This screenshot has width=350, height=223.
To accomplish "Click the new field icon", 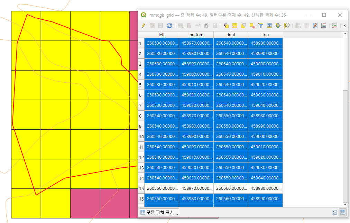I will [x=298, y=26].
